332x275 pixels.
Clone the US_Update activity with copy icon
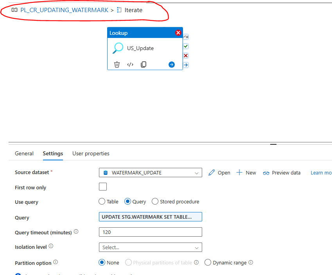pyautogui.click(x=144, y=65)
